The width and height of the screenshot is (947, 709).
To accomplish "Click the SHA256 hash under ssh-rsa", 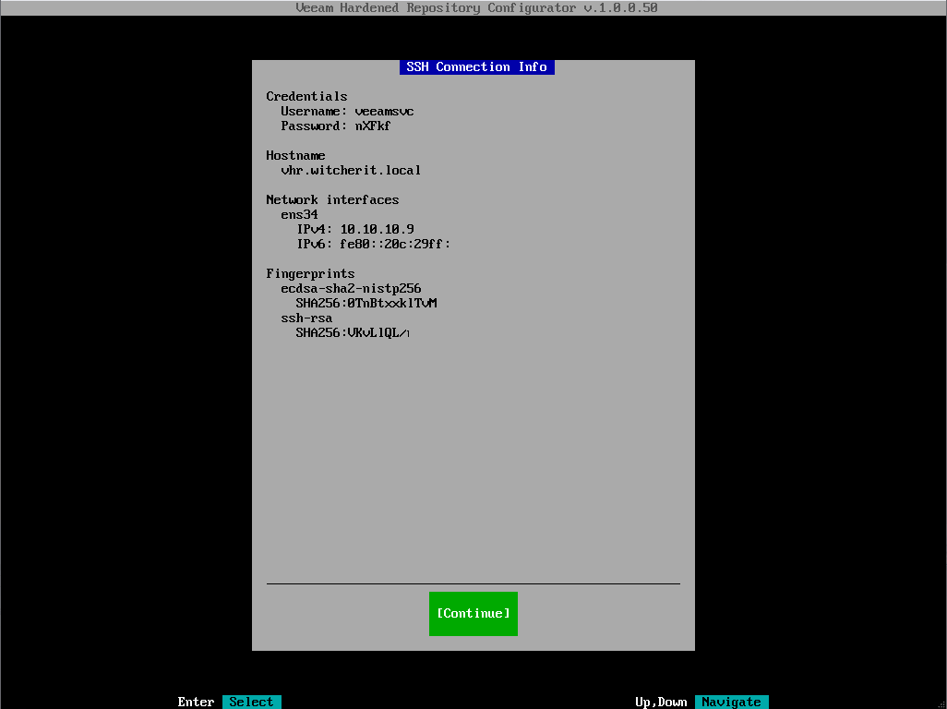I will (353, 333).
